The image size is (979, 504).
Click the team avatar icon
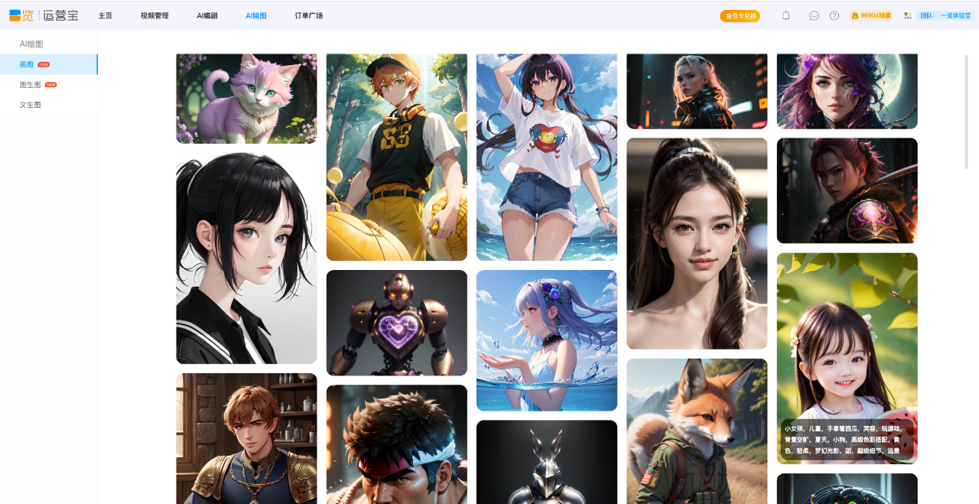(908, 15)
